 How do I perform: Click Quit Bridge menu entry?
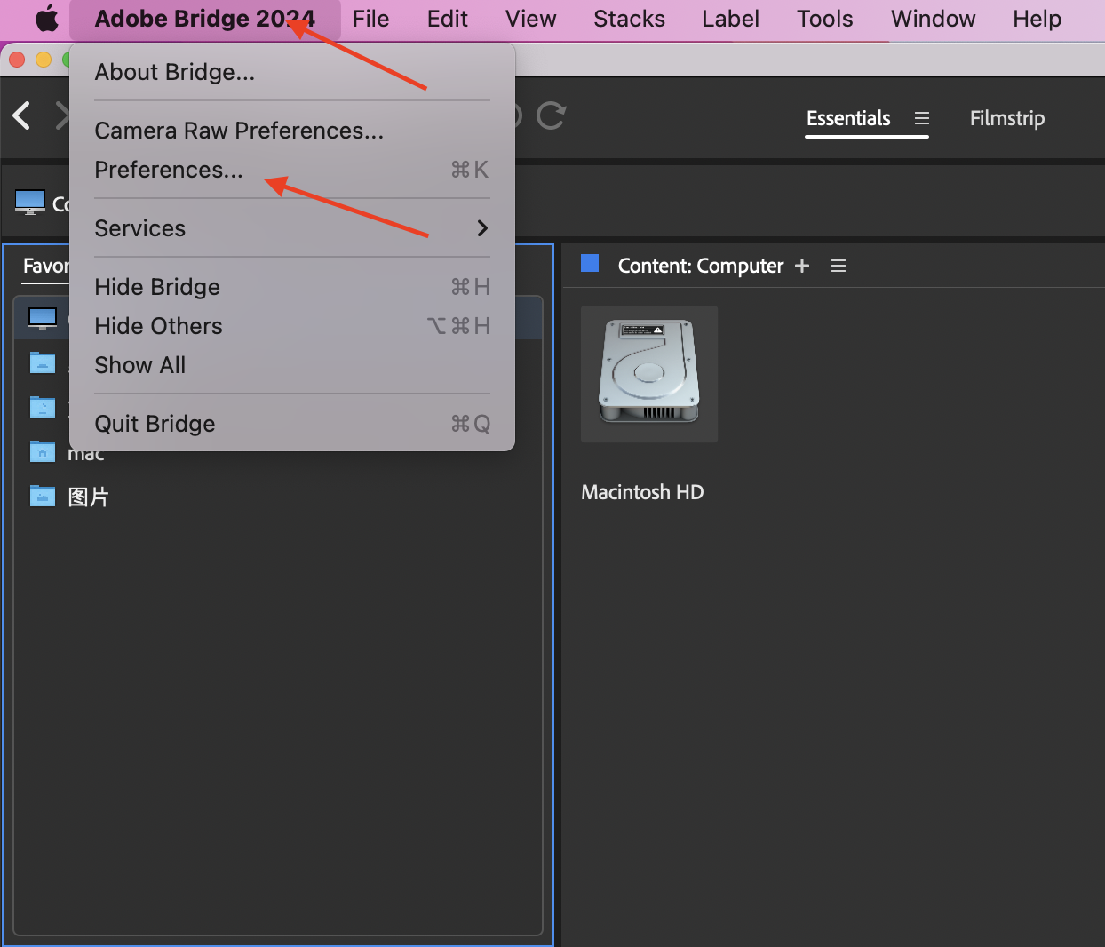[155, 424]
